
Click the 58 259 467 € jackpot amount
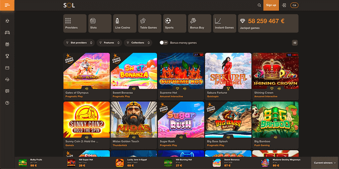[266, 21]
